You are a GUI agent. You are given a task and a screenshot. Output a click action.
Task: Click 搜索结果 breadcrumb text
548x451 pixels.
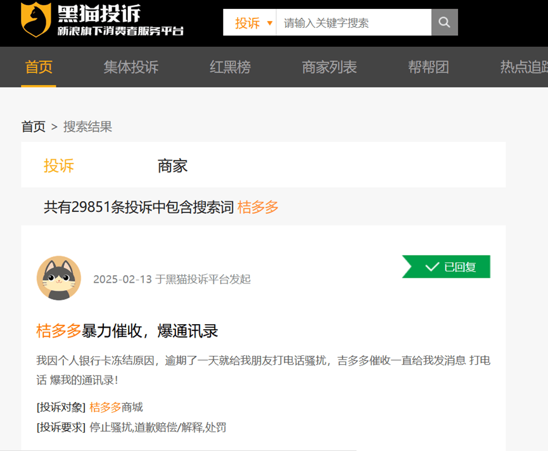[87, 127]
